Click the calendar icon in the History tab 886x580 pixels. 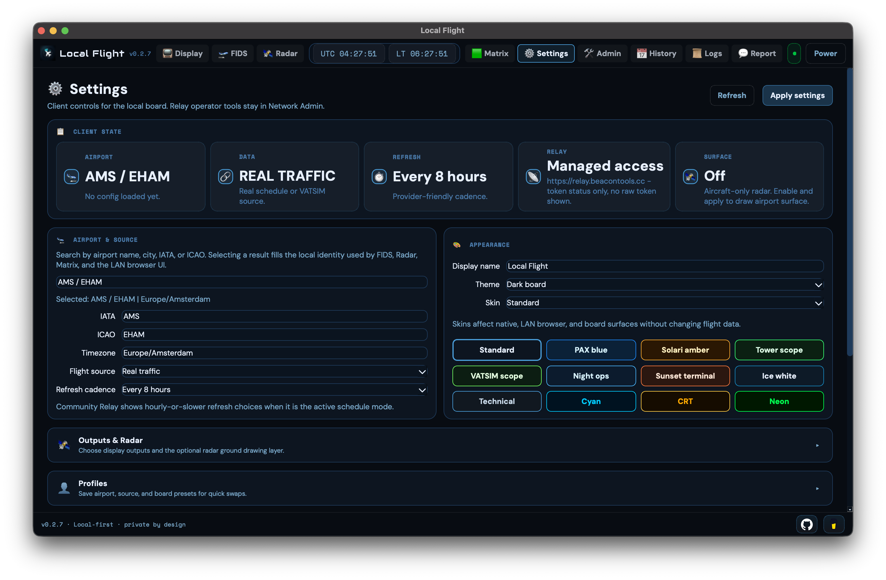tap(641, 54)
